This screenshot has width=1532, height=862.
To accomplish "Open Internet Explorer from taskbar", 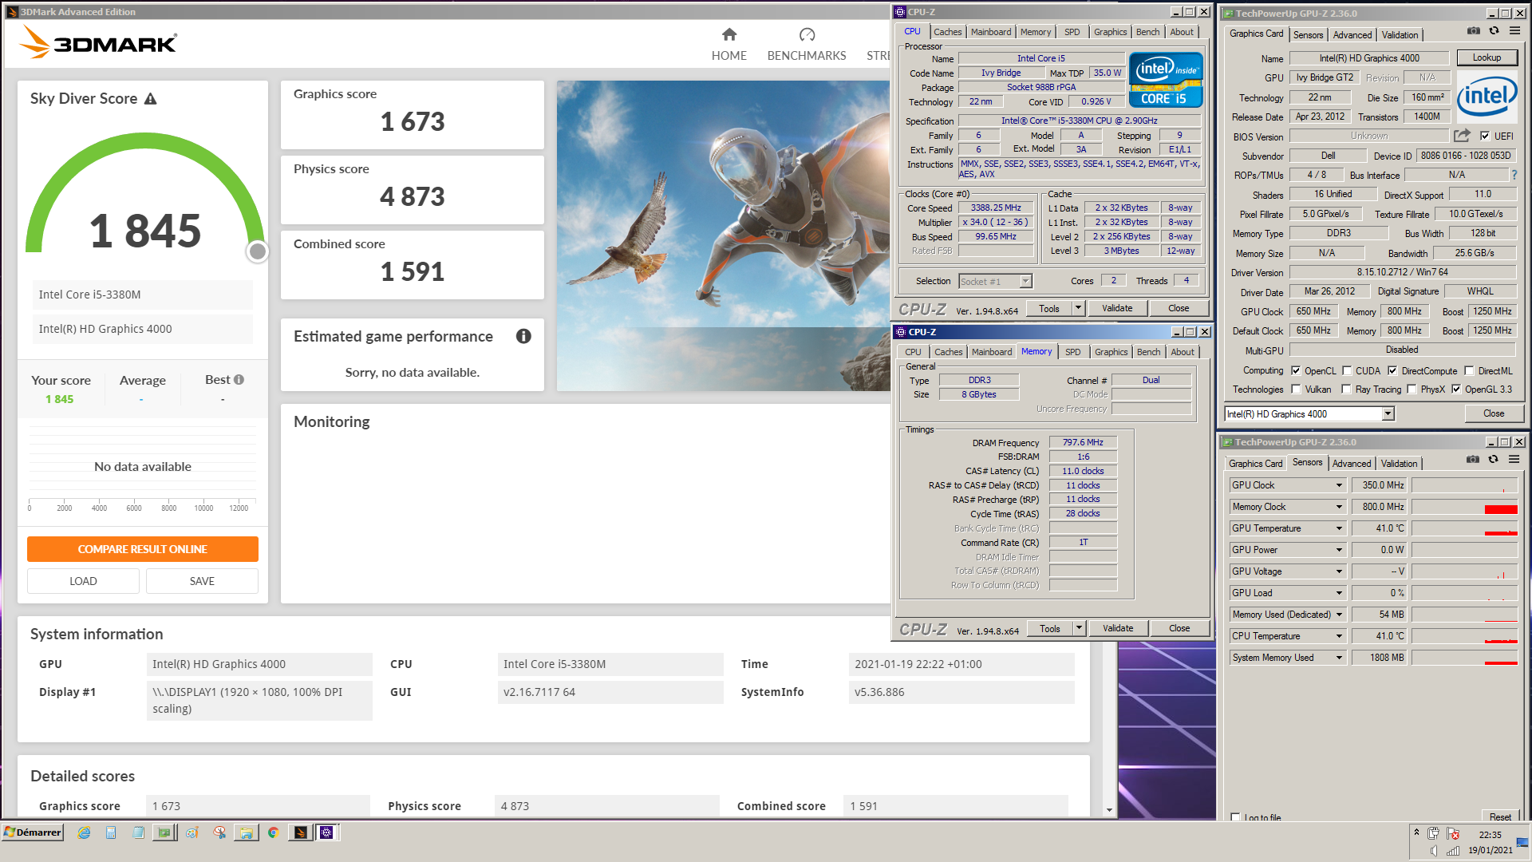I will click(x=84, y=832).
